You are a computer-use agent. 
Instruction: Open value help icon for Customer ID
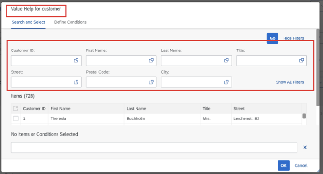[76, 61]
